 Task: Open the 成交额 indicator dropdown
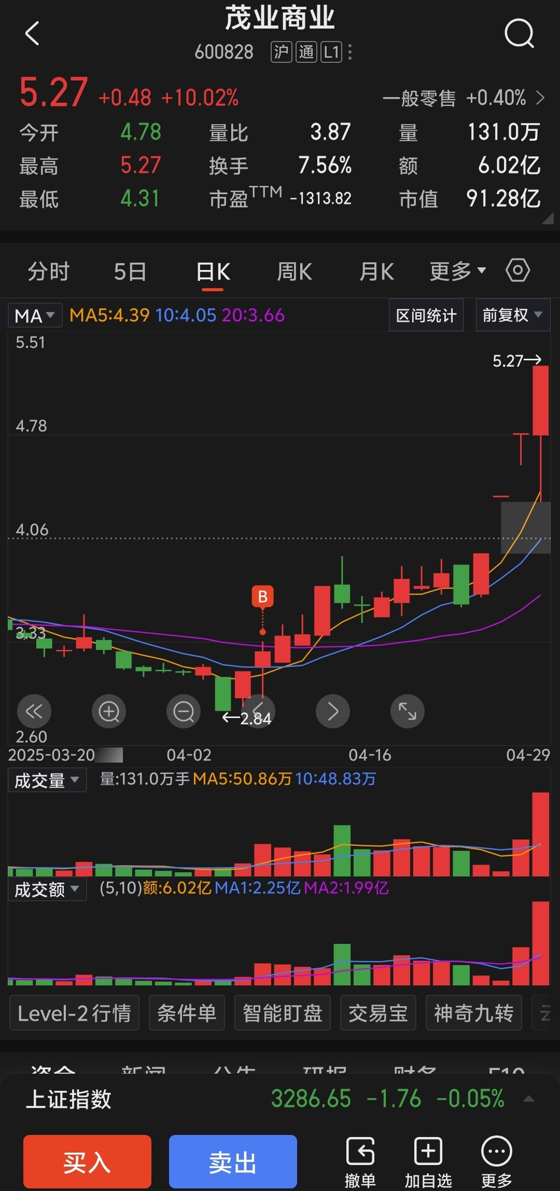[x=47, y=889]
